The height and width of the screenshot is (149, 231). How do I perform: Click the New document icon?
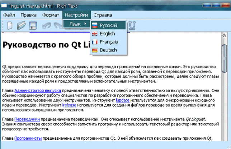click(10, 25)
